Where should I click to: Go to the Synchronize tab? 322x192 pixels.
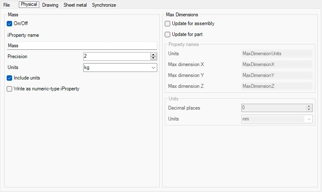point(104,5)
